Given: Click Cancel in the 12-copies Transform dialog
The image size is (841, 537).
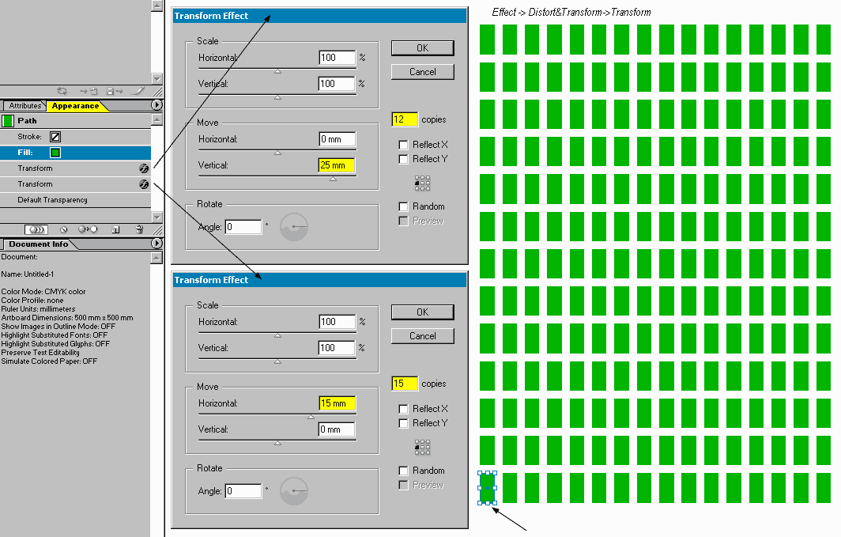Looking at the screenshot, I should (x=423, y=72).
